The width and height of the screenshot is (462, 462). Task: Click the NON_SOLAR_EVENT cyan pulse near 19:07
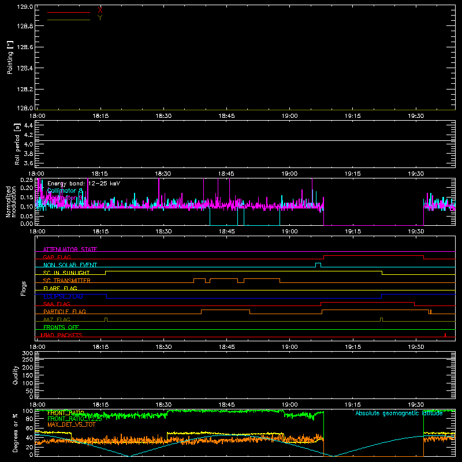click(318, 265)
